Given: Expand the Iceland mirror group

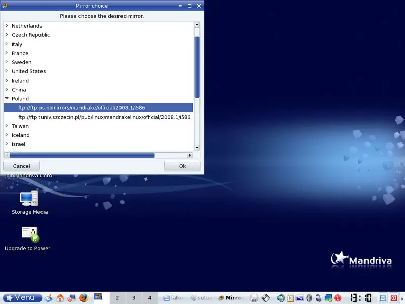Looking at the screenshot, I should [x=7, y=135].
